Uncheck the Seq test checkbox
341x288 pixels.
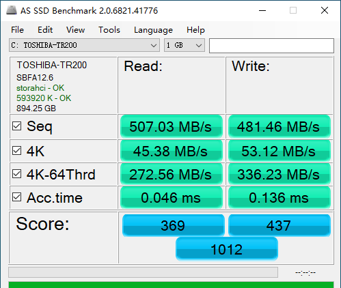(17, 126)
